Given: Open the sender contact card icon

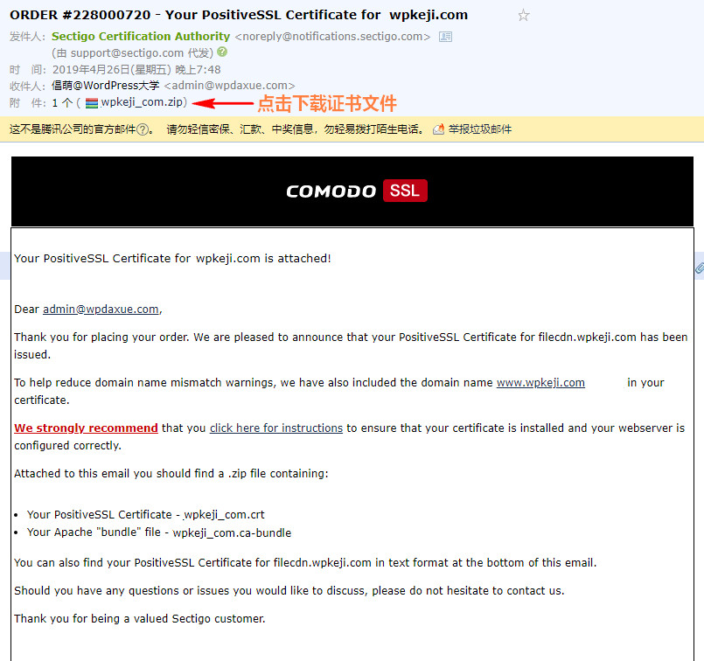Looking at the screenshot, I should 445,37.
